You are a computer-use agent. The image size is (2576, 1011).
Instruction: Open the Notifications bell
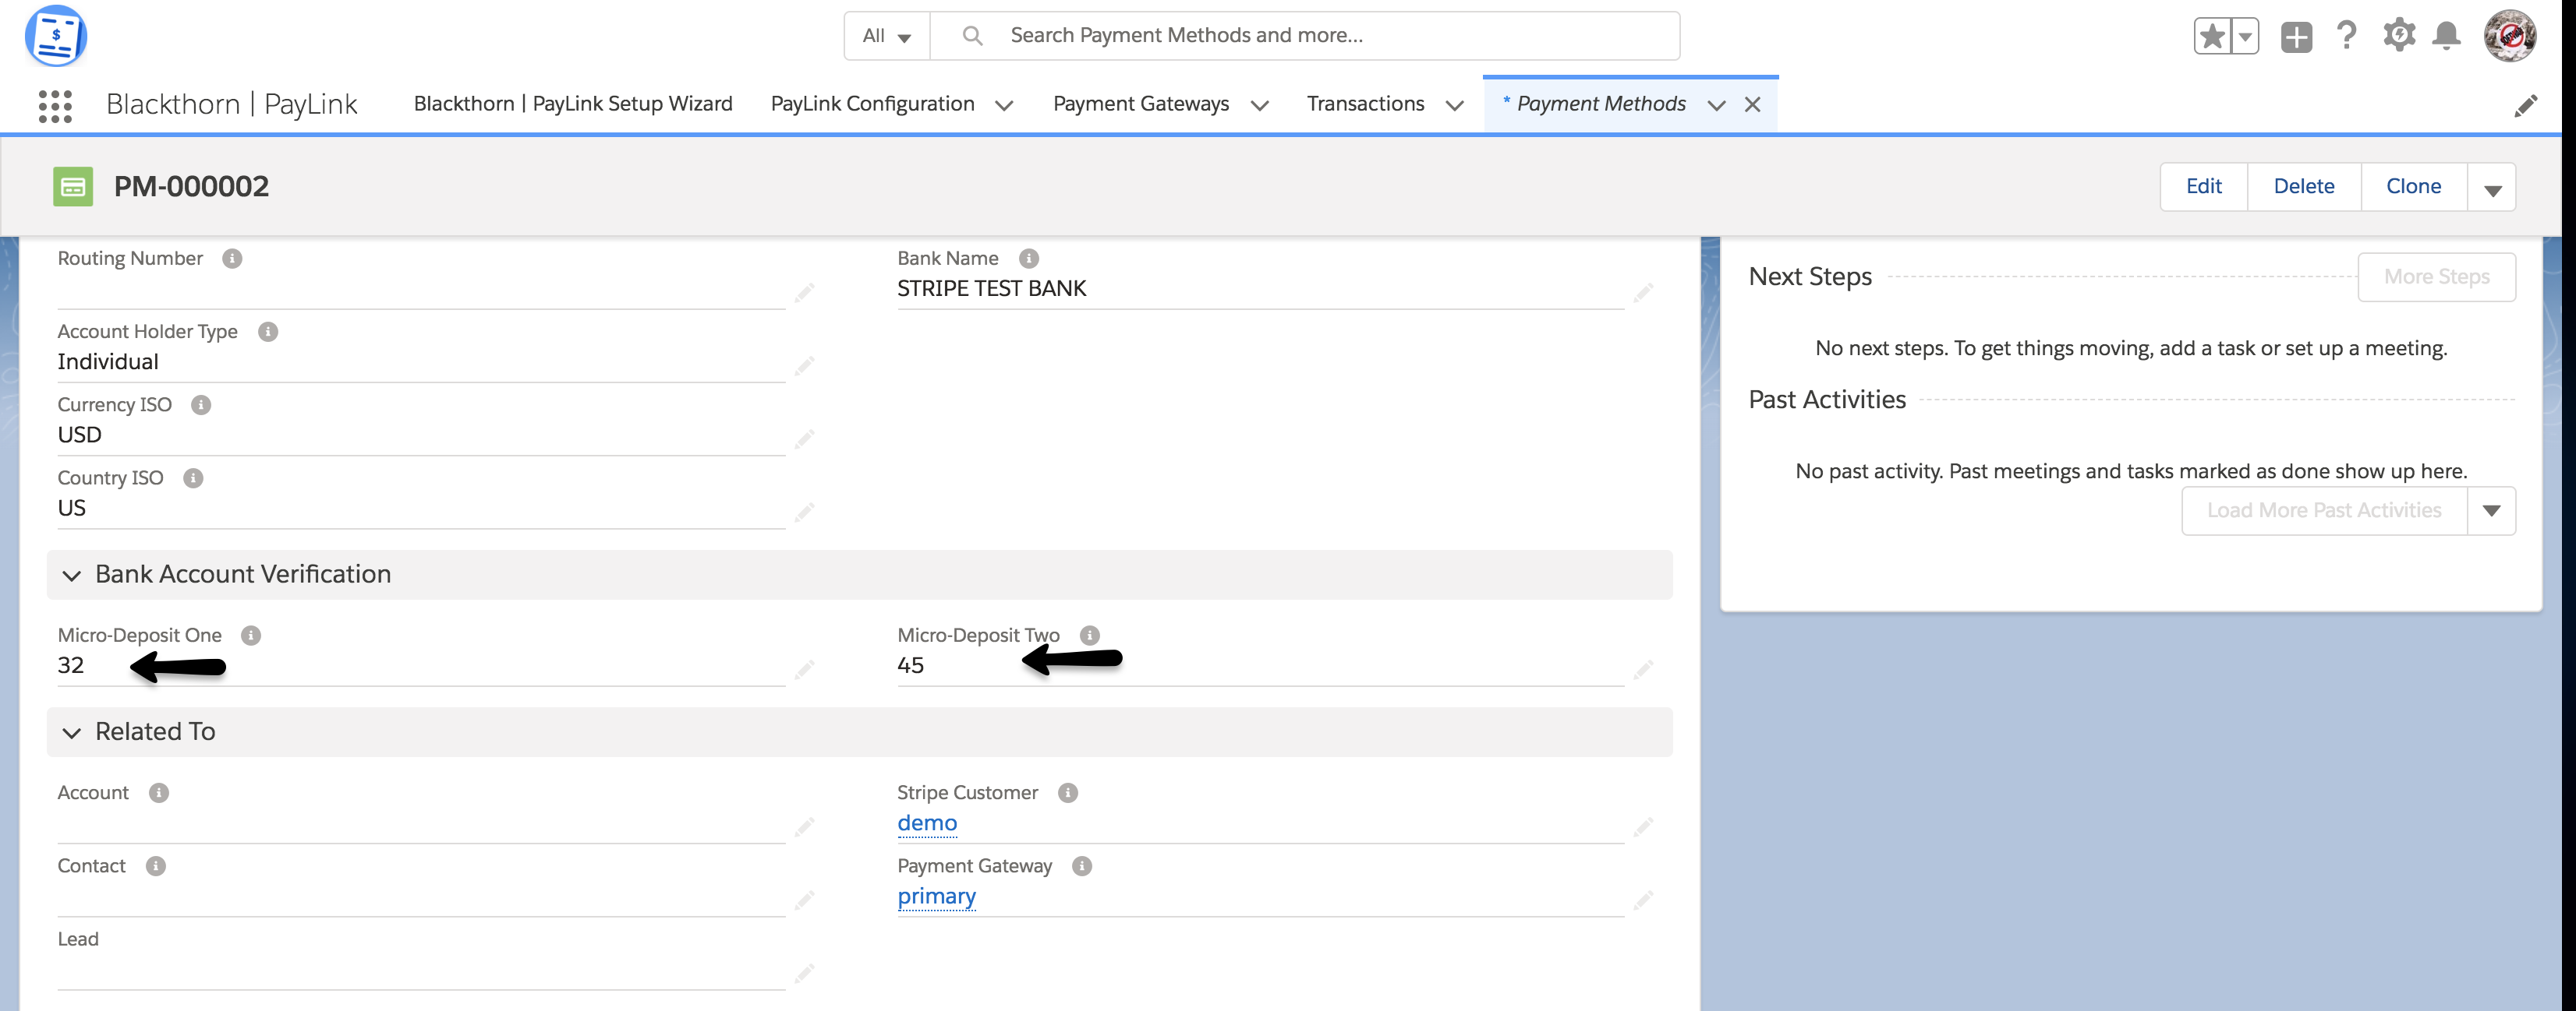pos(2446,36)
